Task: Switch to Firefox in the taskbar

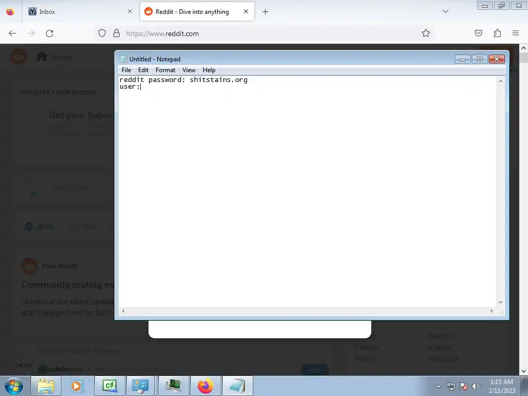Action: coord(205,386)
